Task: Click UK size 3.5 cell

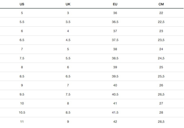Action: click(68, 22)
